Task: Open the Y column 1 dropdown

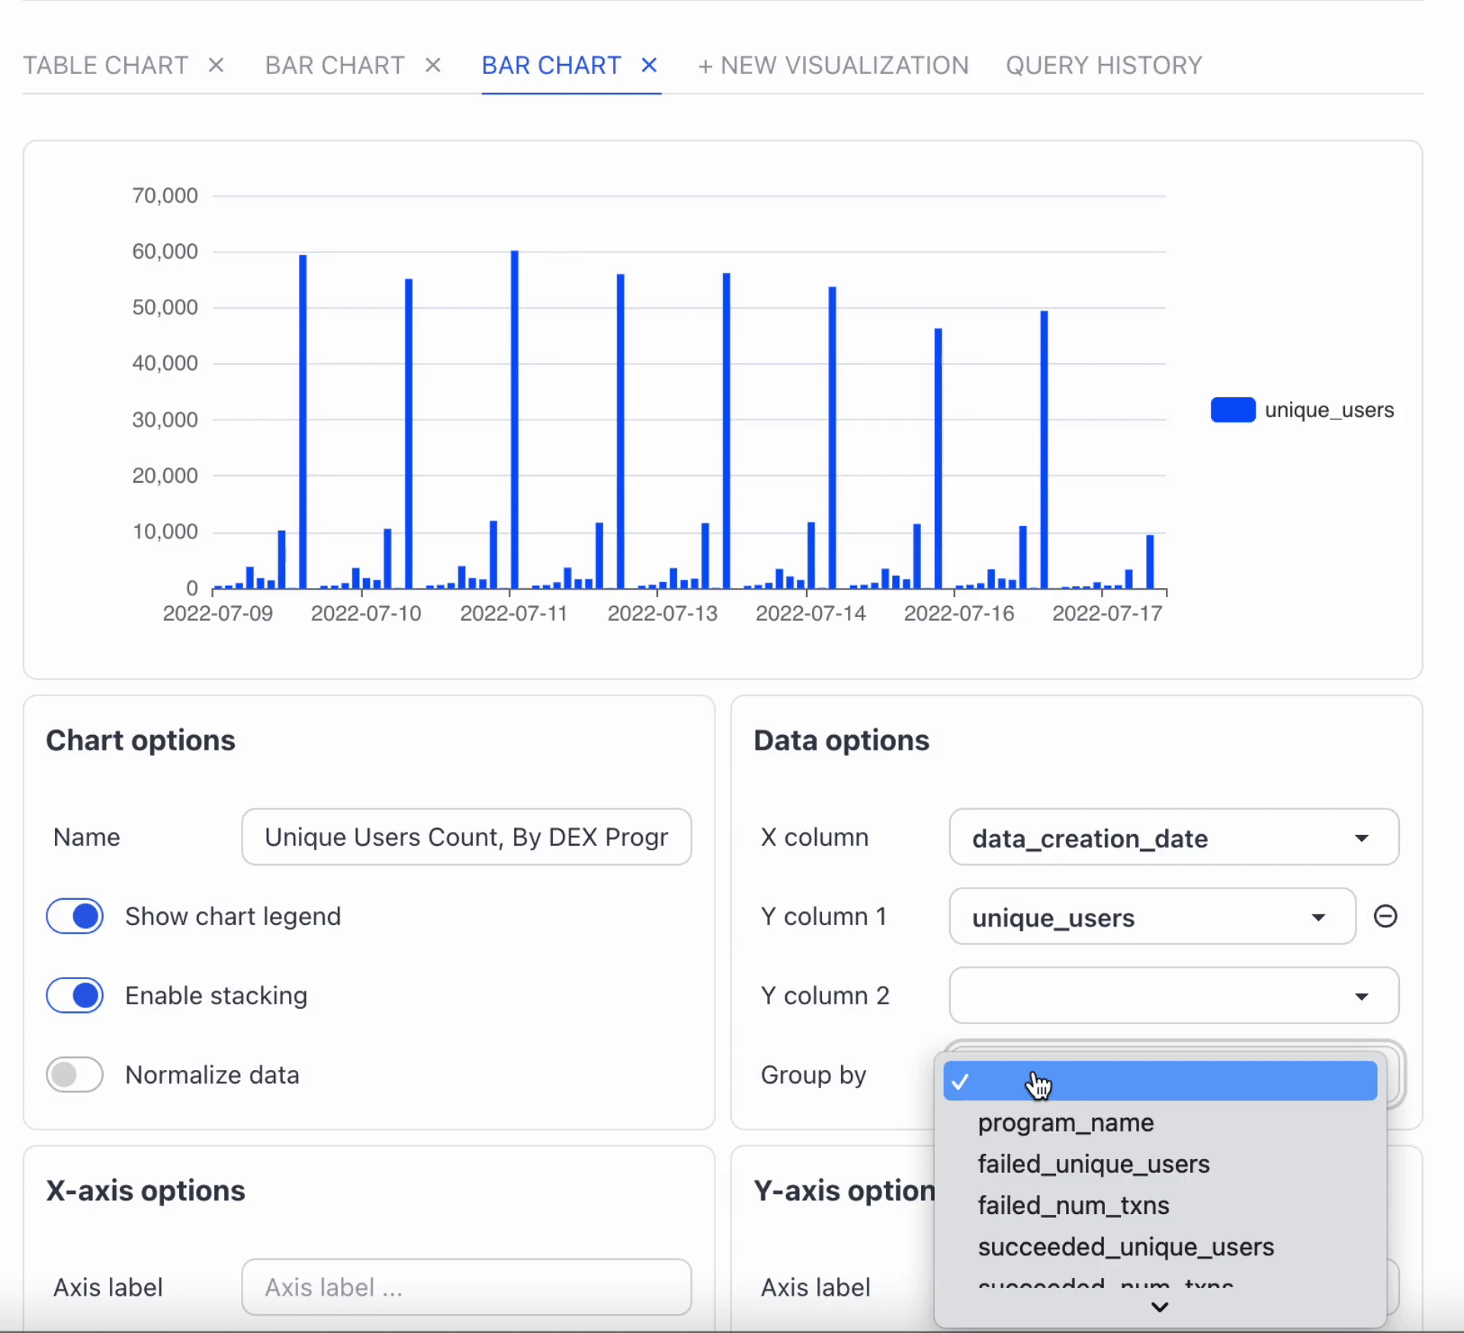Action: pos(1151,917)
